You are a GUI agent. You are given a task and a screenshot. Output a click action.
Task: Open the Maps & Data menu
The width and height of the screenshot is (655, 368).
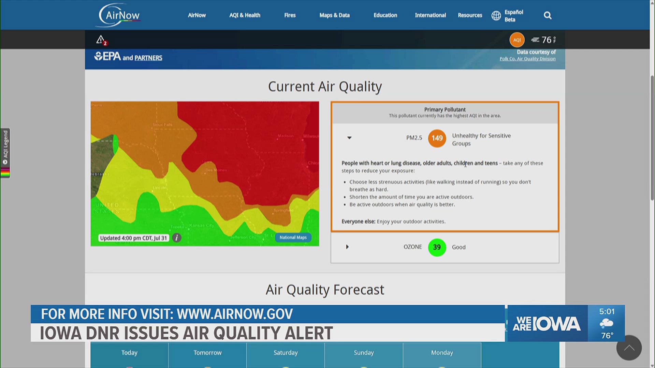[x=334, y=15]
